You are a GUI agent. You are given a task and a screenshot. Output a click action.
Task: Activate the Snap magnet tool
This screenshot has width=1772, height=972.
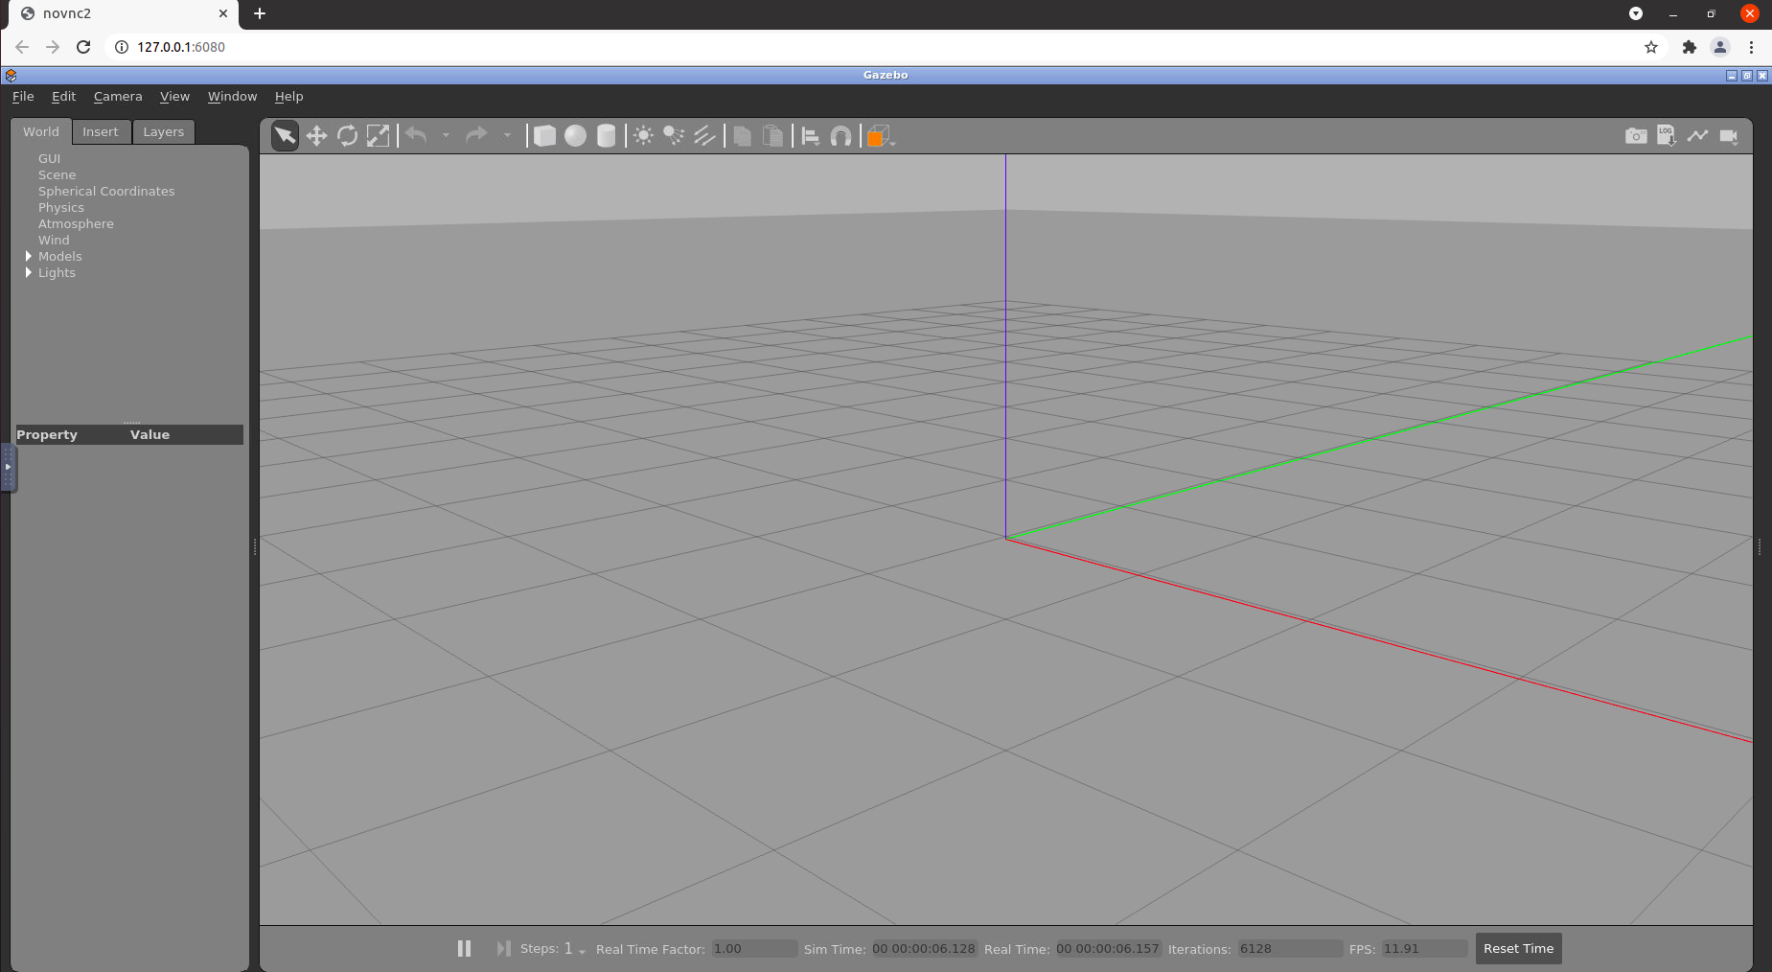[x=841, y=136]
